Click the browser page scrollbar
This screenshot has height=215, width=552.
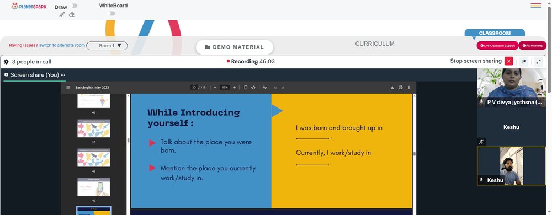549,49
